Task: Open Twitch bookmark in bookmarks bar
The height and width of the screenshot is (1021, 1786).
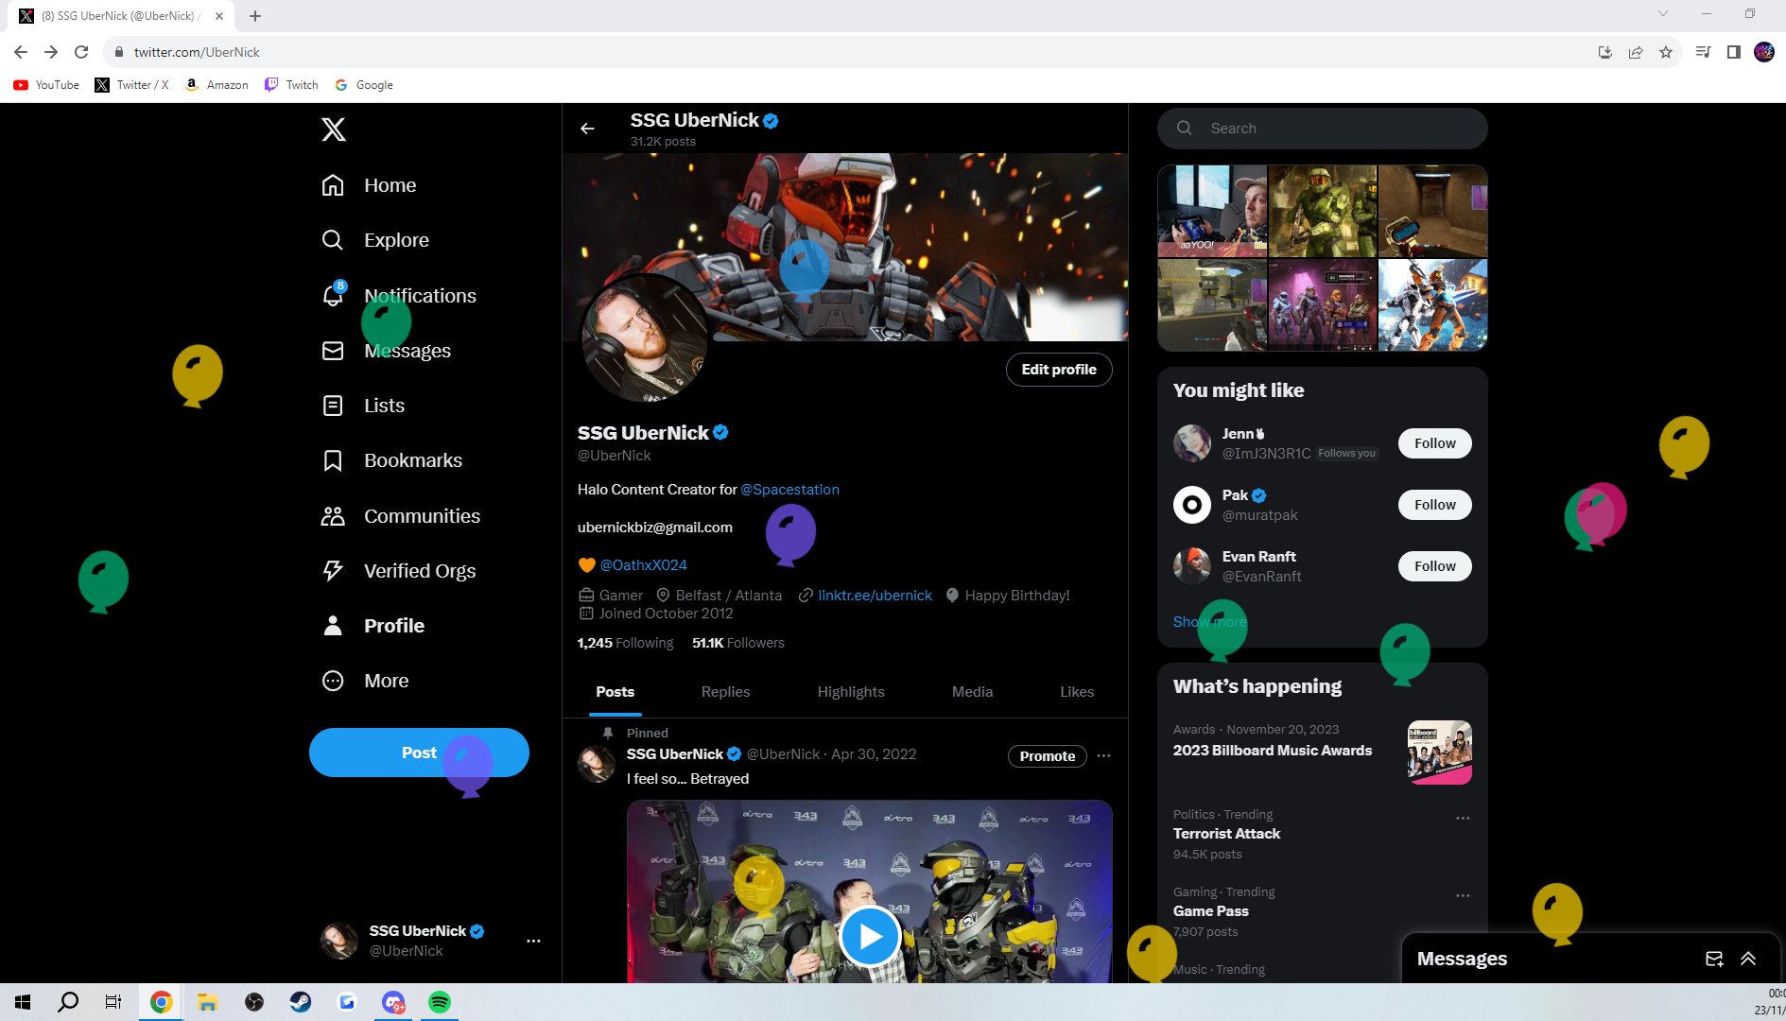Action: pos(291,85)
